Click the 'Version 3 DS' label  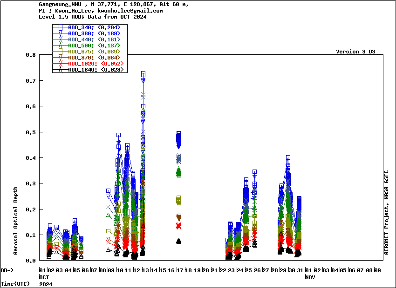[x=355, y=52]
